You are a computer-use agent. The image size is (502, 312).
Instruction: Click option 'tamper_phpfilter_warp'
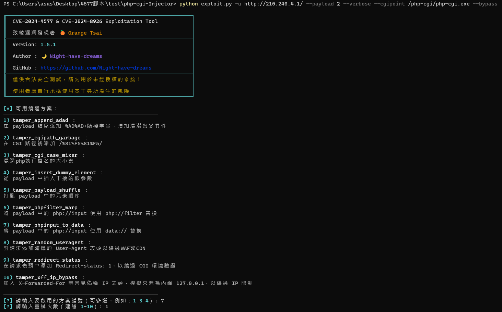[x=45, y=208]
